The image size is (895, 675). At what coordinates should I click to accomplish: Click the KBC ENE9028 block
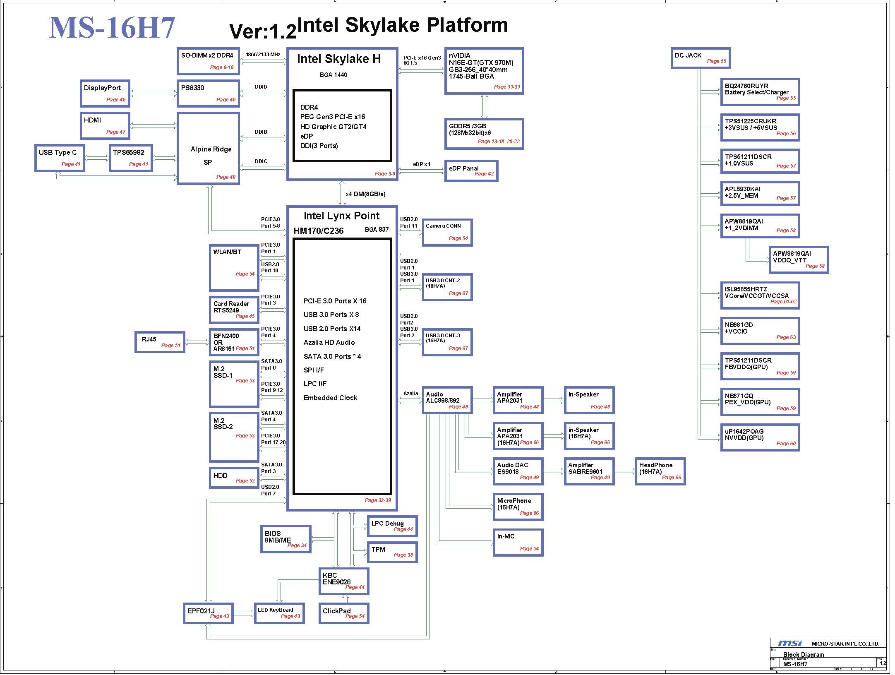coord(344,581)
